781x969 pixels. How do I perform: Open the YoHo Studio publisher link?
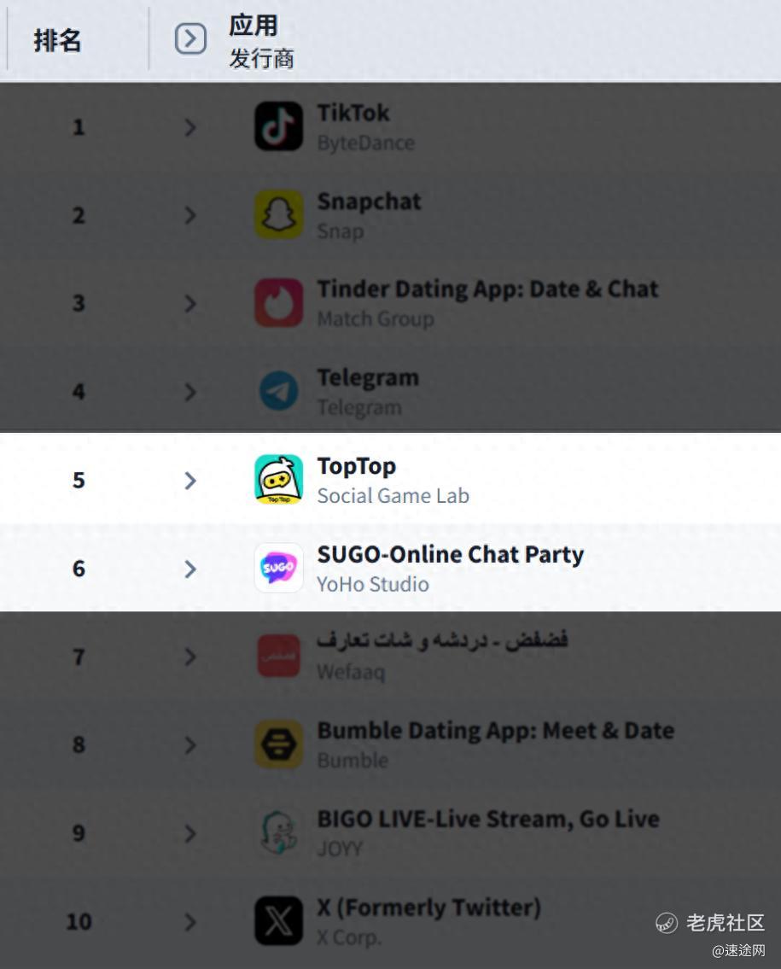tap(373, 584)
